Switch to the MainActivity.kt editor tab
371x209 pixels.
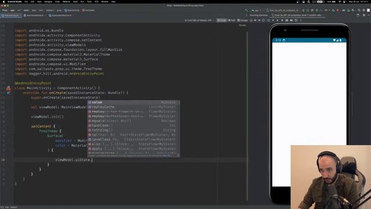(x=11, y=16)
